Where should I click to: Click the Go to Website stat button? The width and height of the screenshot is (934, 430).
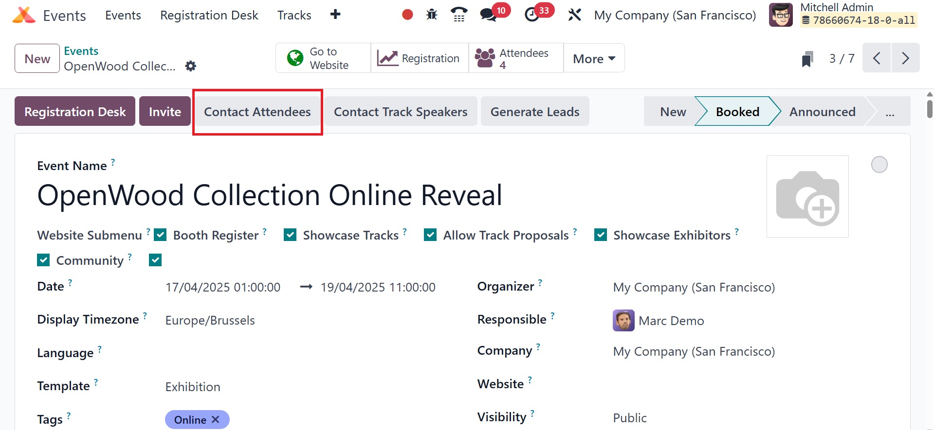point(323,58)
